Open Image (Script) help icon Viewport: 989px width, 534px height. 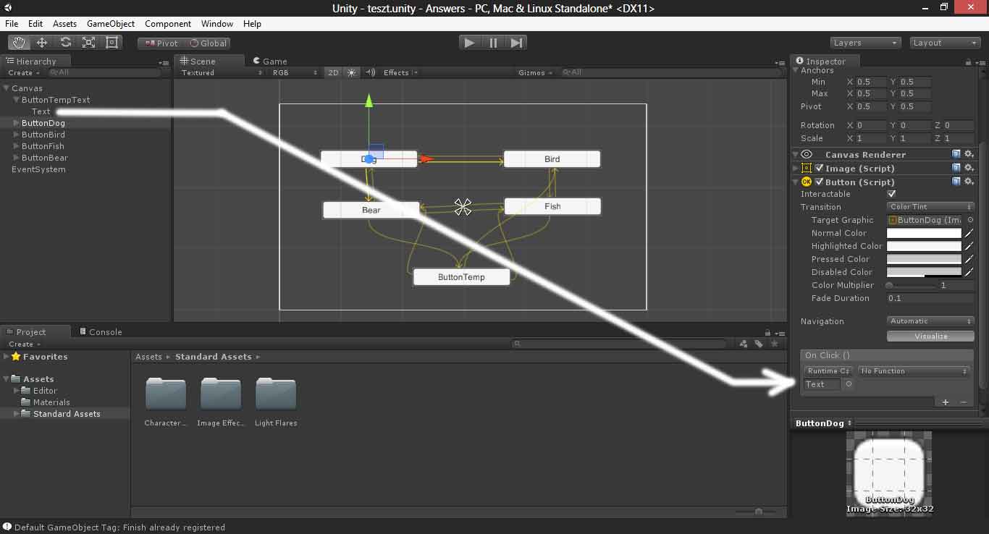[956, 168]
